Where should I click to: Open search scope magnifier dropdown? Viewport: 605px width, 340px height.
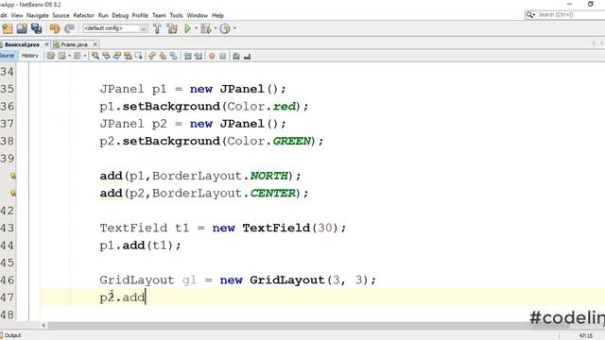(x=530, y=15)
